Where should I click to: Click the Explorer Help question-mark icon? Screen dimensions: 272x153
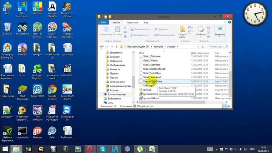point(229,22)
